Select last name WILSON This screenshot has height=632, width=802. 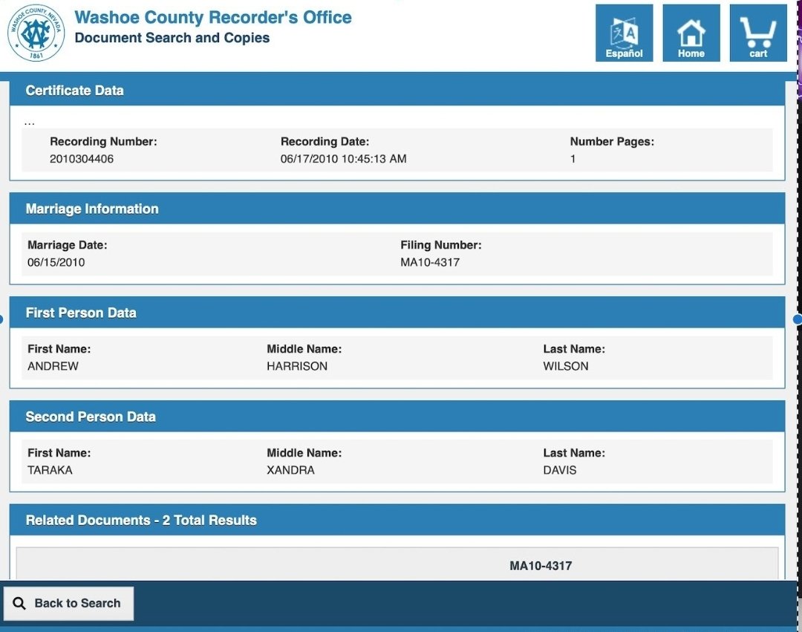click(565, 366)
